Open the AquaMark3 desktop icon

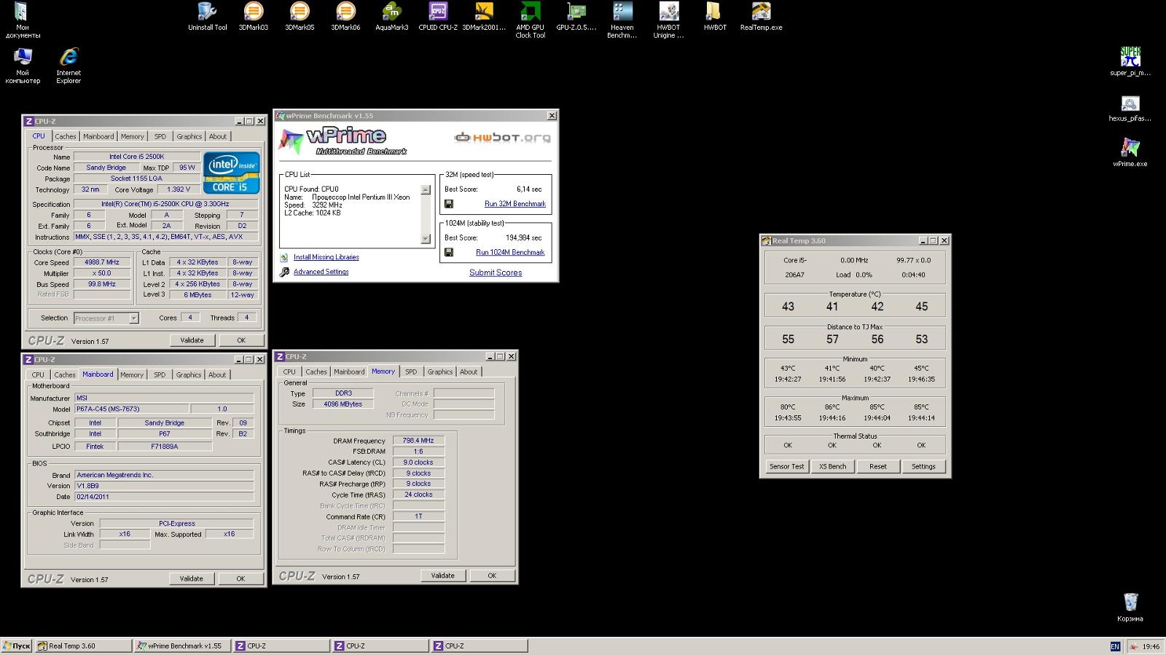coord(391,16)
